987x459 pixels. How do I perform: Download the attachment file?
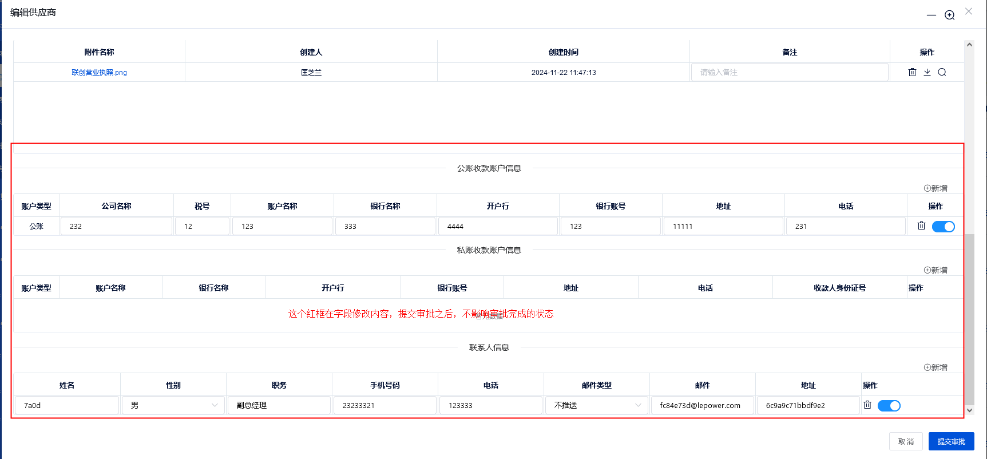click(927, 72)
